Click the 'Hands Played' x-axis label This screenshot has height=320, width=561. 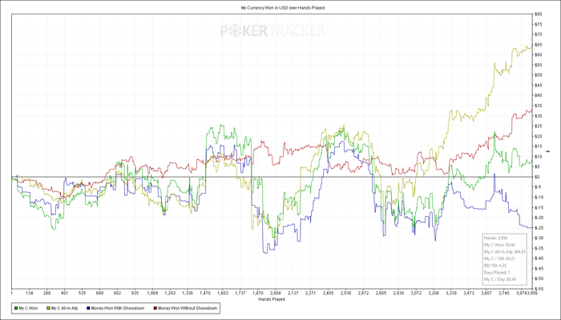(x=272, y=299)
